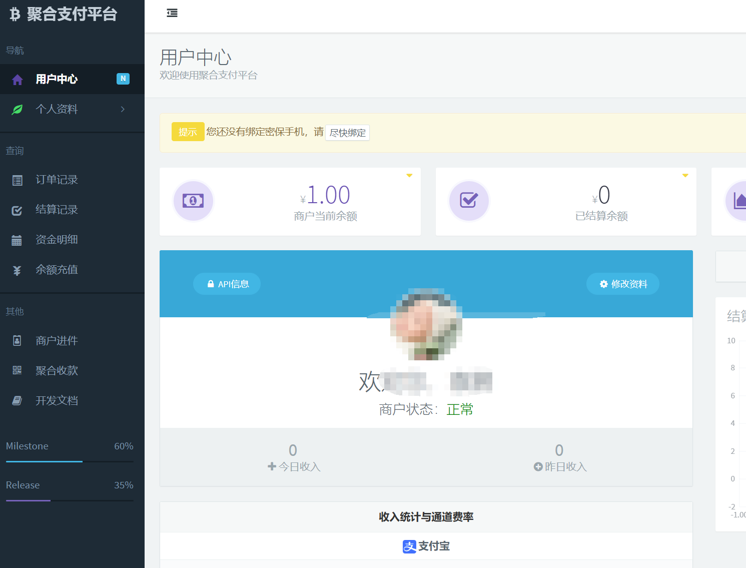Click the 聚合收款 grid icon

[x=17, y=370]
